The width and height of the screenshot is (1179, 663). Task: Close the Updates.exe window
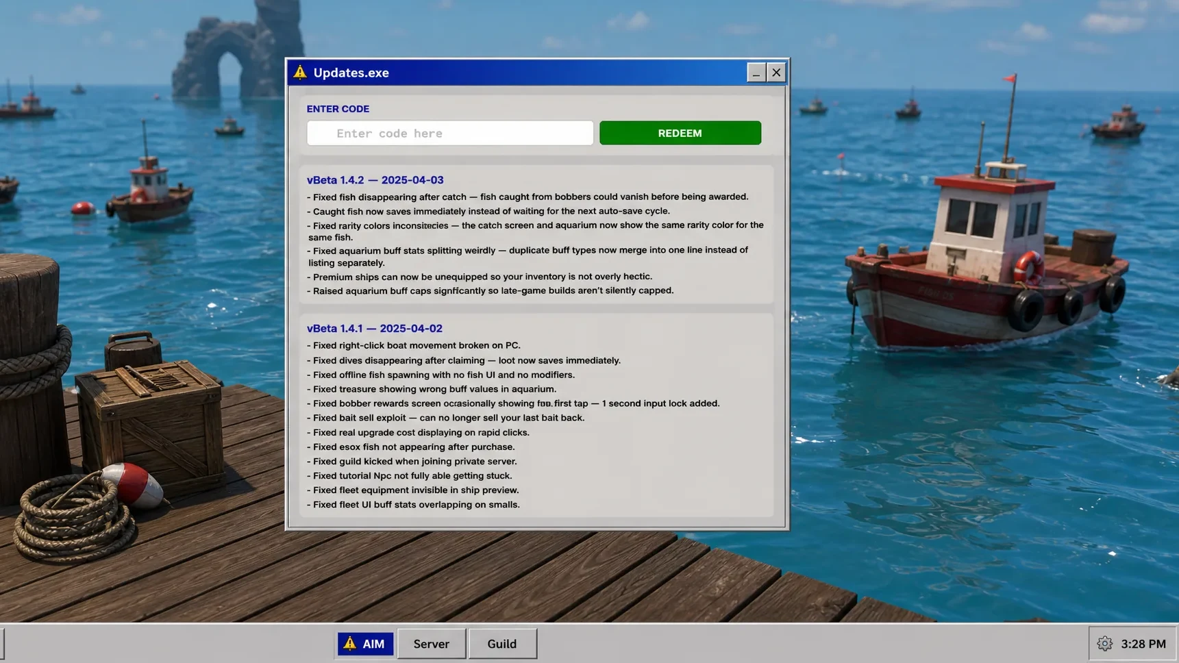(x=776, y=73)
